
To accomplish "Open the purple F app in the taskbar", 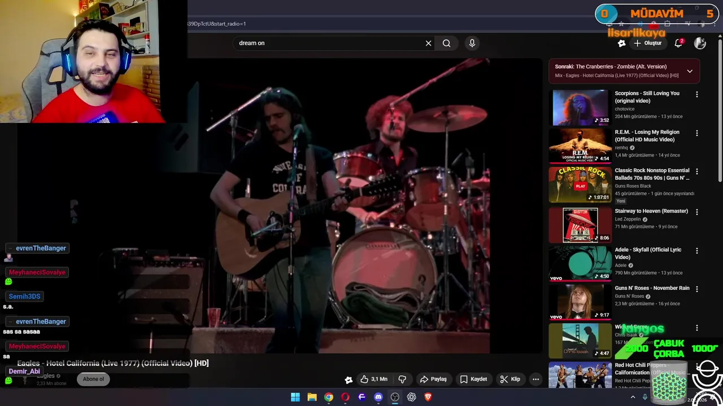I will pyautogui.click(x=362, y=397).
